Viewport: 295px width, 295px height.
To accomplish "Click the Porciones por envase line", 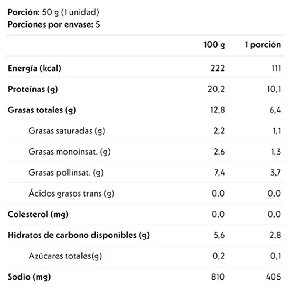I will tap(54, 25).
